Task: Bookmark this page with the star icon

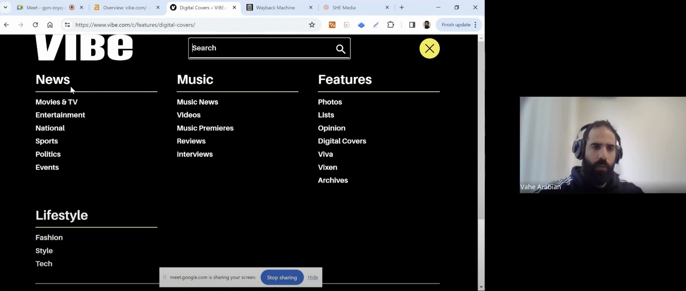Action: pos(312,25)
